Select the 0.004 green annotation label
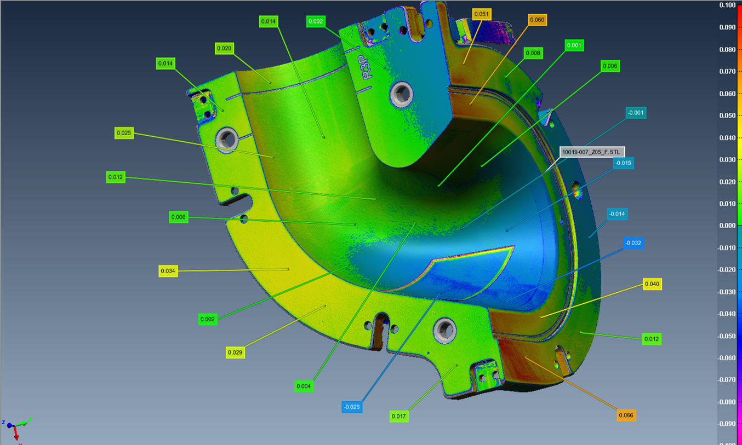The image size is (742, 445). 304,386
